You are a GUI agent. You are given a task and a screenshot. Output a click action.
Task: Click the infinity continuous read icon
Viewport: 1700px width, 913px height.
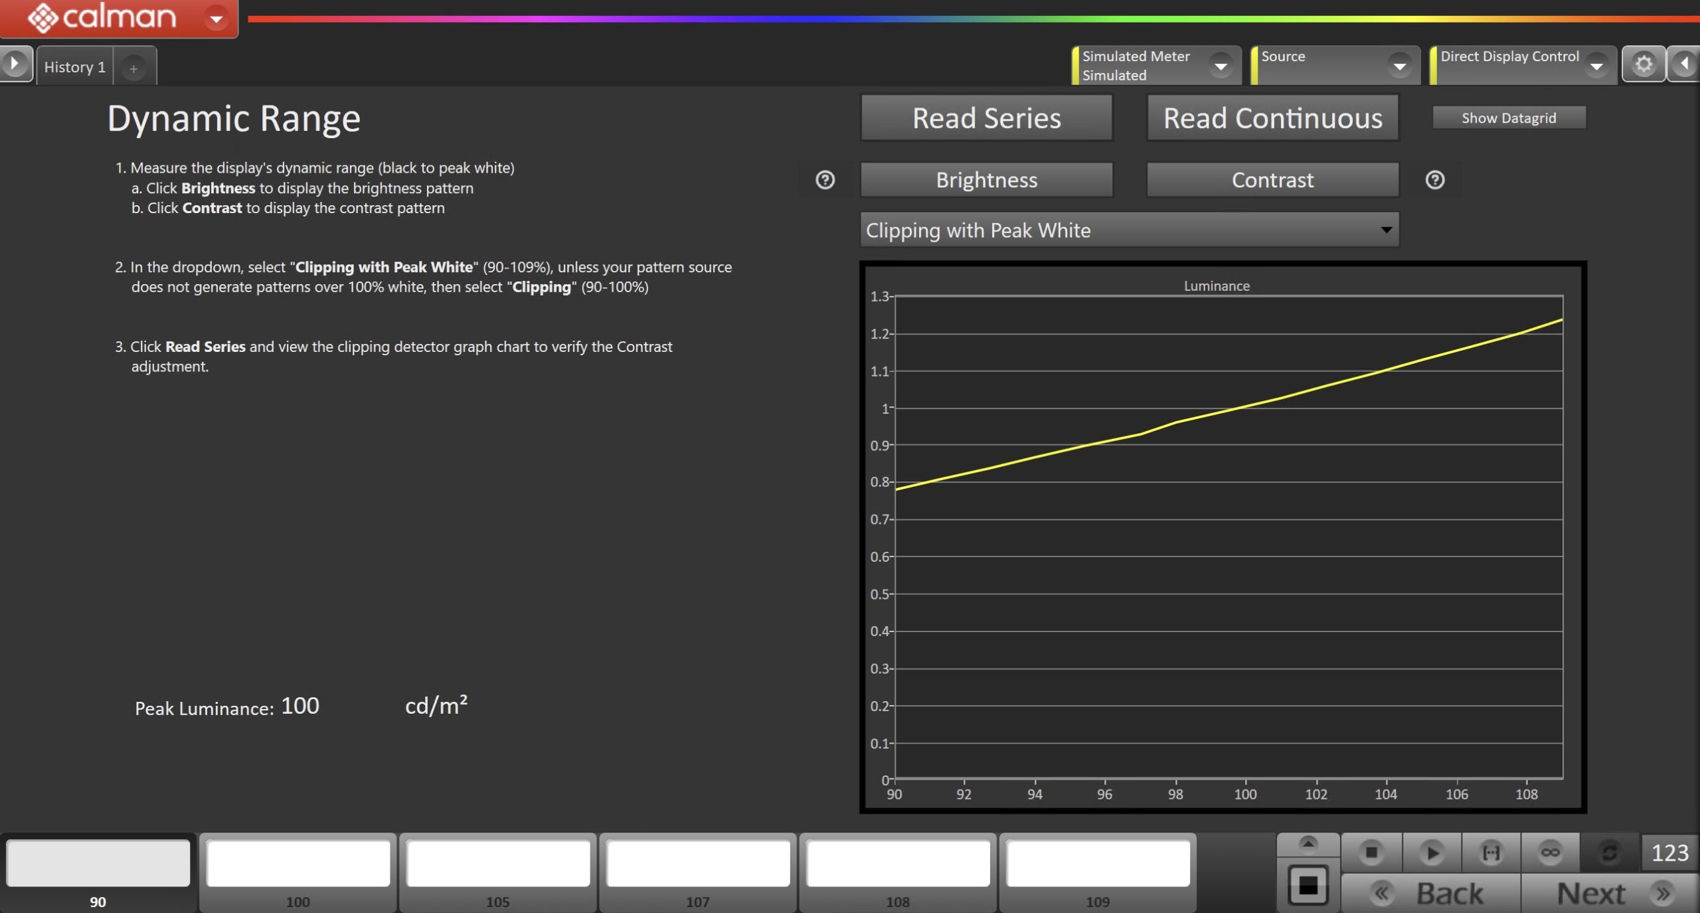pos(1550,852)
